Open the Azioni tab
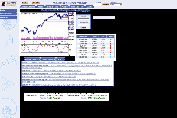This screenshot has height=118, width=177. point(40,7)
